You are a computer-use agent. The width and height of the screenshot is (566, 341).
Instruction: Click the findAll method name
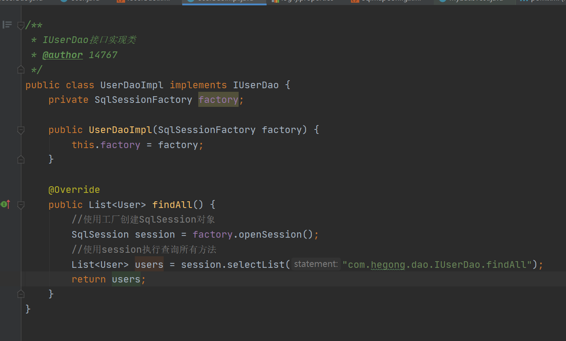172,205
